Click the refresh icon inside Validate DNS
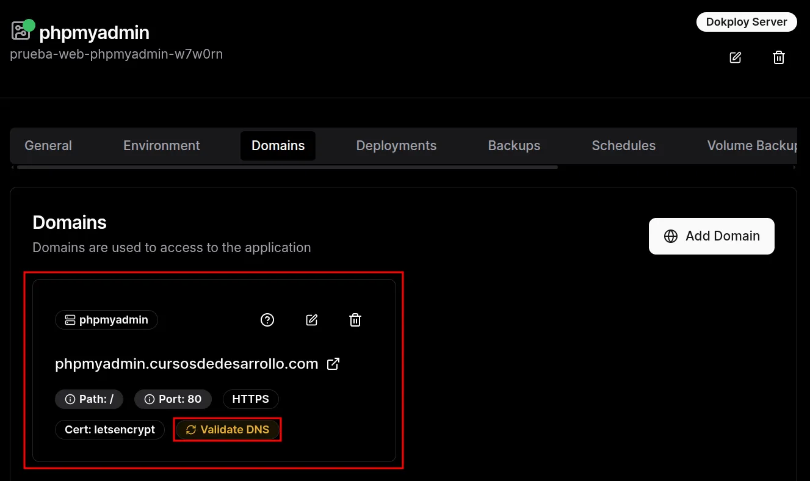Image resolution: width=810 pixels, height=481 pixels. 191,429
